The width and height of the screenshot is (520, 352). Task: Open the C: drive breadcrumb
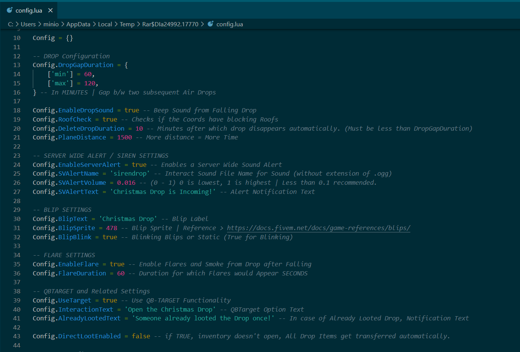click(x=11, y=24)
